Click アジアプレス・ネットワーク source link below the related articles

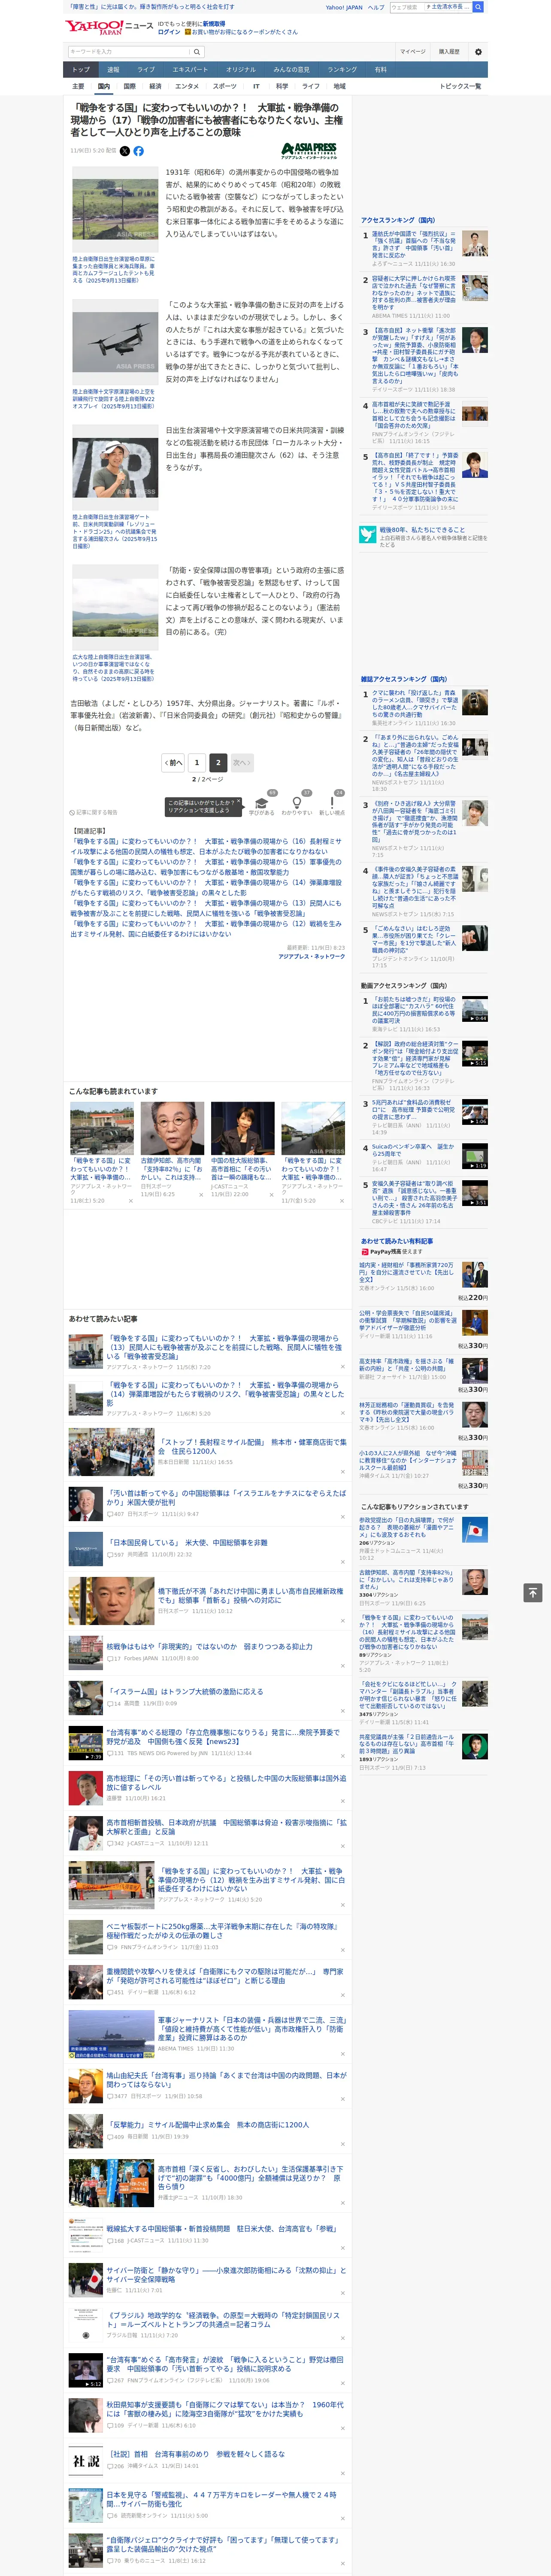click(311, 957)
